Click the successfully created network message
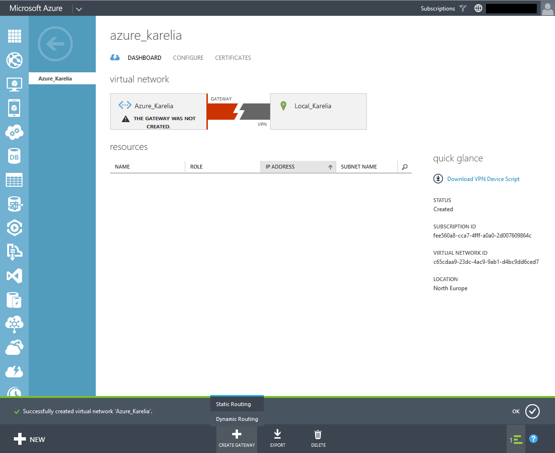The height and width of the screenshot is (453, 555). point(88,411)
